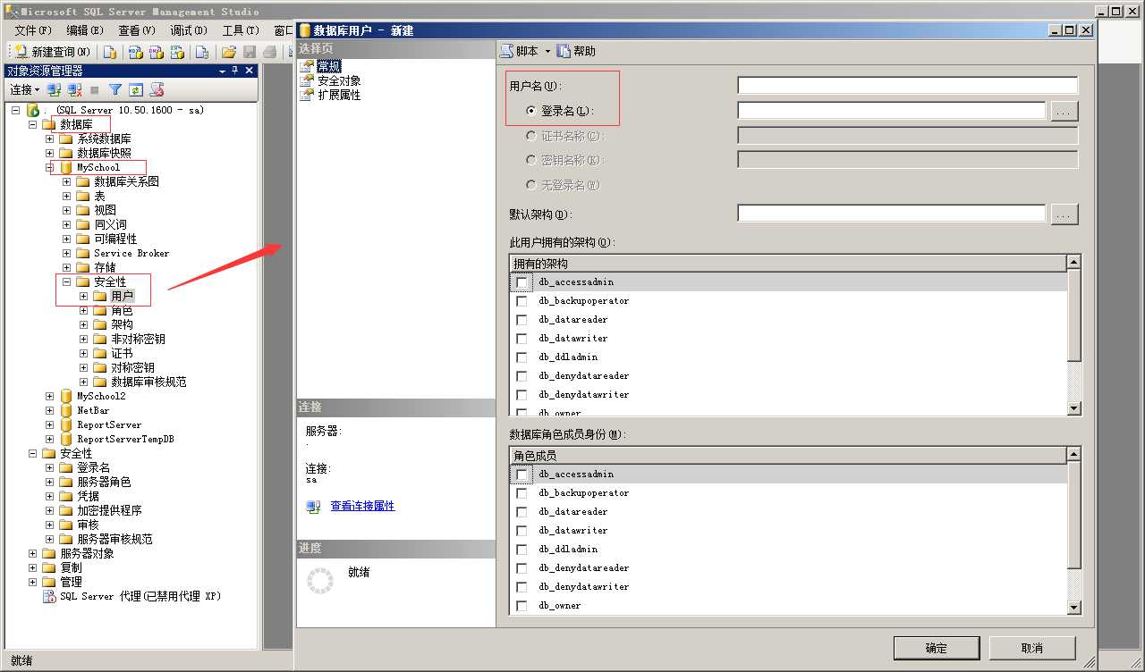Open the 查看 menu
Image resolution: width=1145 pixels, height=672 pixels.
[136, 30]
